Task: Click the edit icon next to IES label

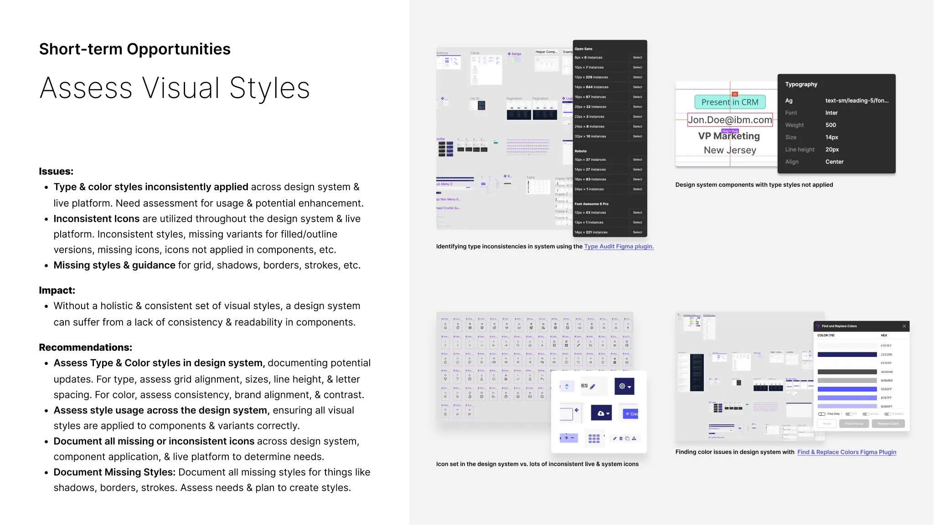Action: point(593,386)
